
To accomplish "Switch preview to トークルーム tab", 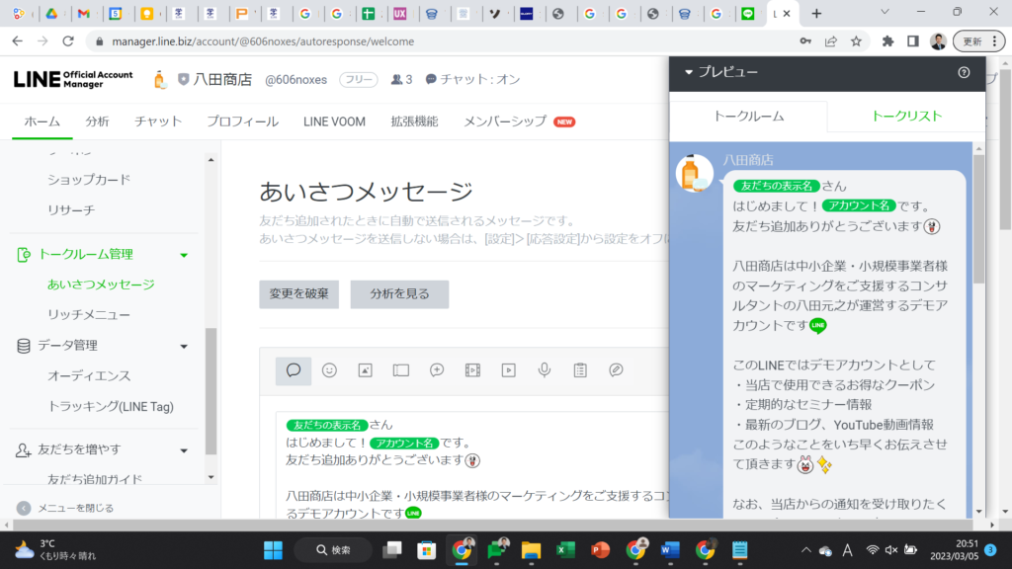I will (x=749, y=117).
